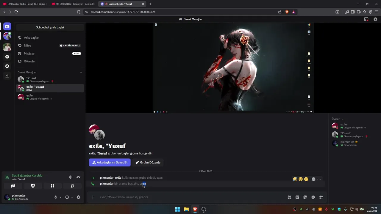This screenshot has width=381, height=214.
Task: Open a new browser tab
Action: click(x=150, y=4)
